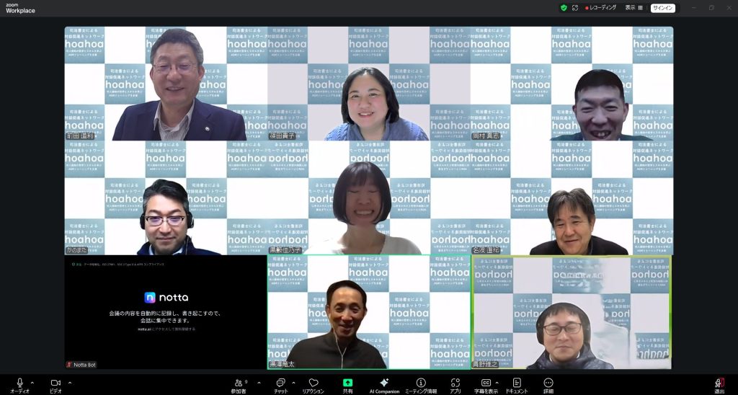Expand the arrow next to チャット
This screenshot has width=738, height=395.
293,383
